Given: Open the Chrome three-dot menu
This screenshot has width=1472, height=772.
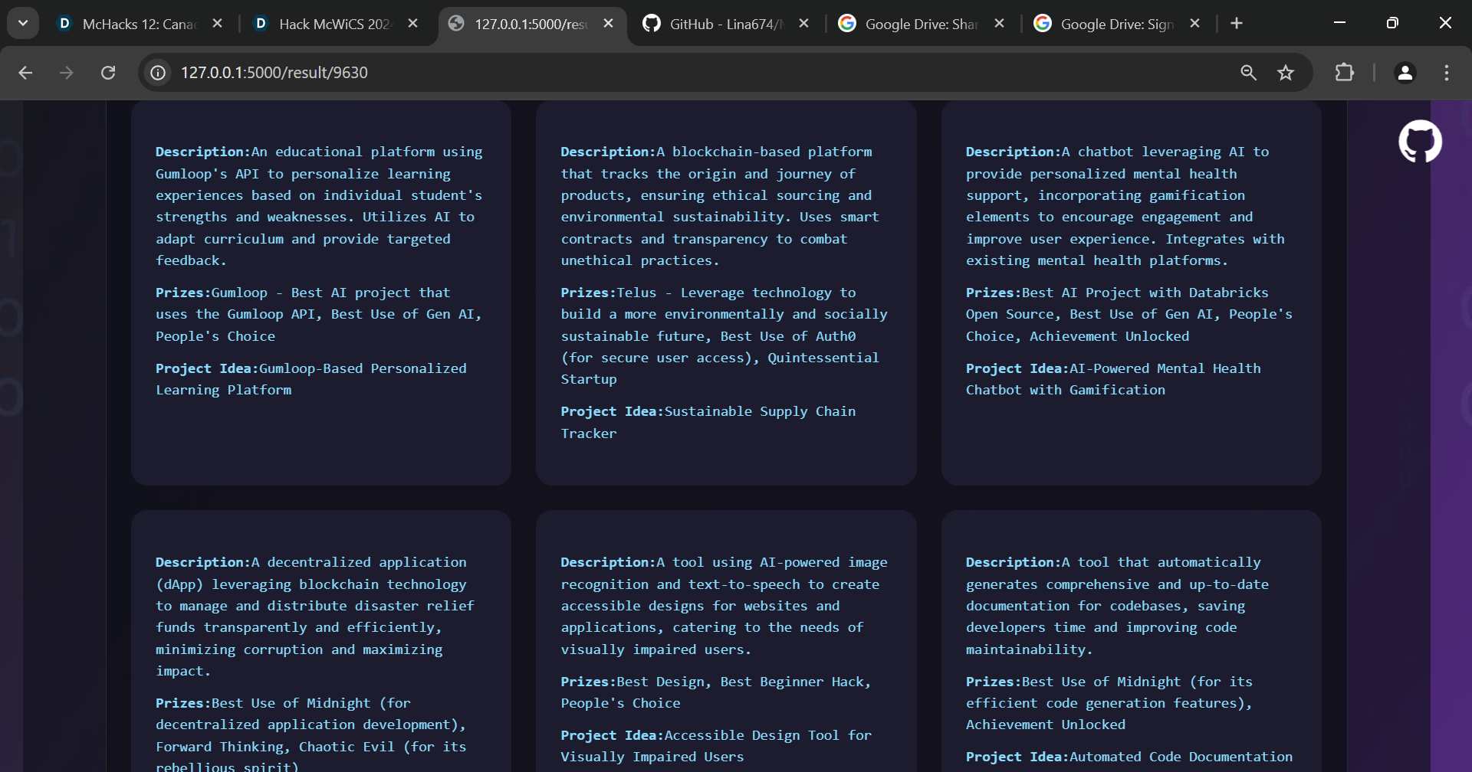Looking at the screenshot, I should click(x=1447, y=73).
